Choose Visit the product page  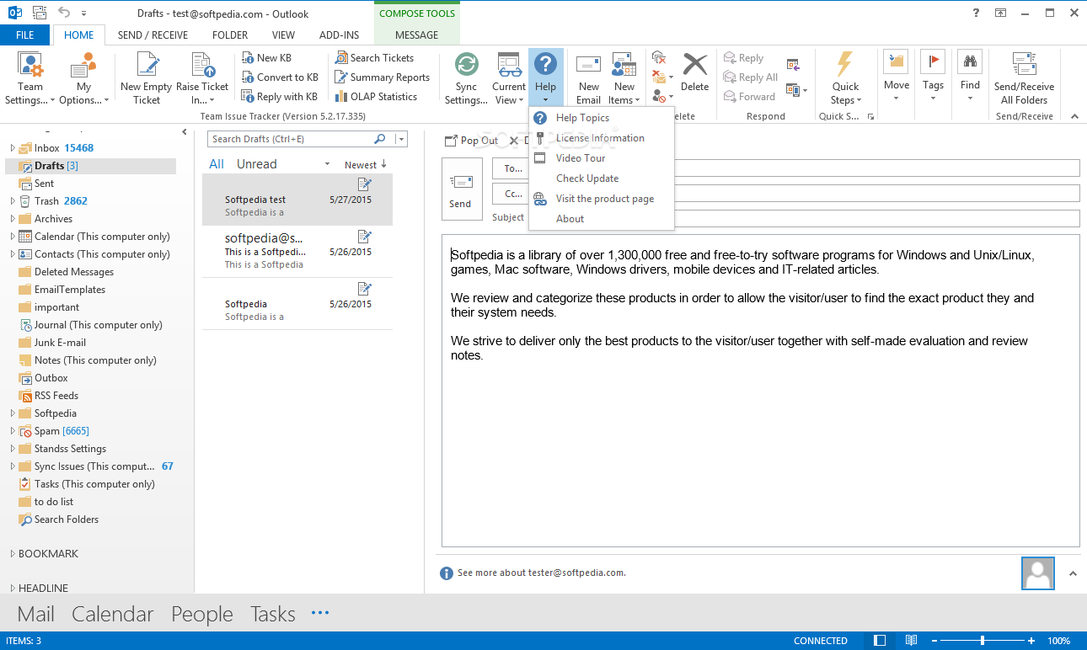click(602, 199)
